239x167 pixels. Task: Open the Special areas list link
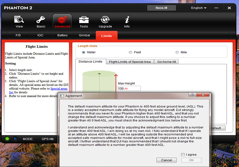[59, 89]
